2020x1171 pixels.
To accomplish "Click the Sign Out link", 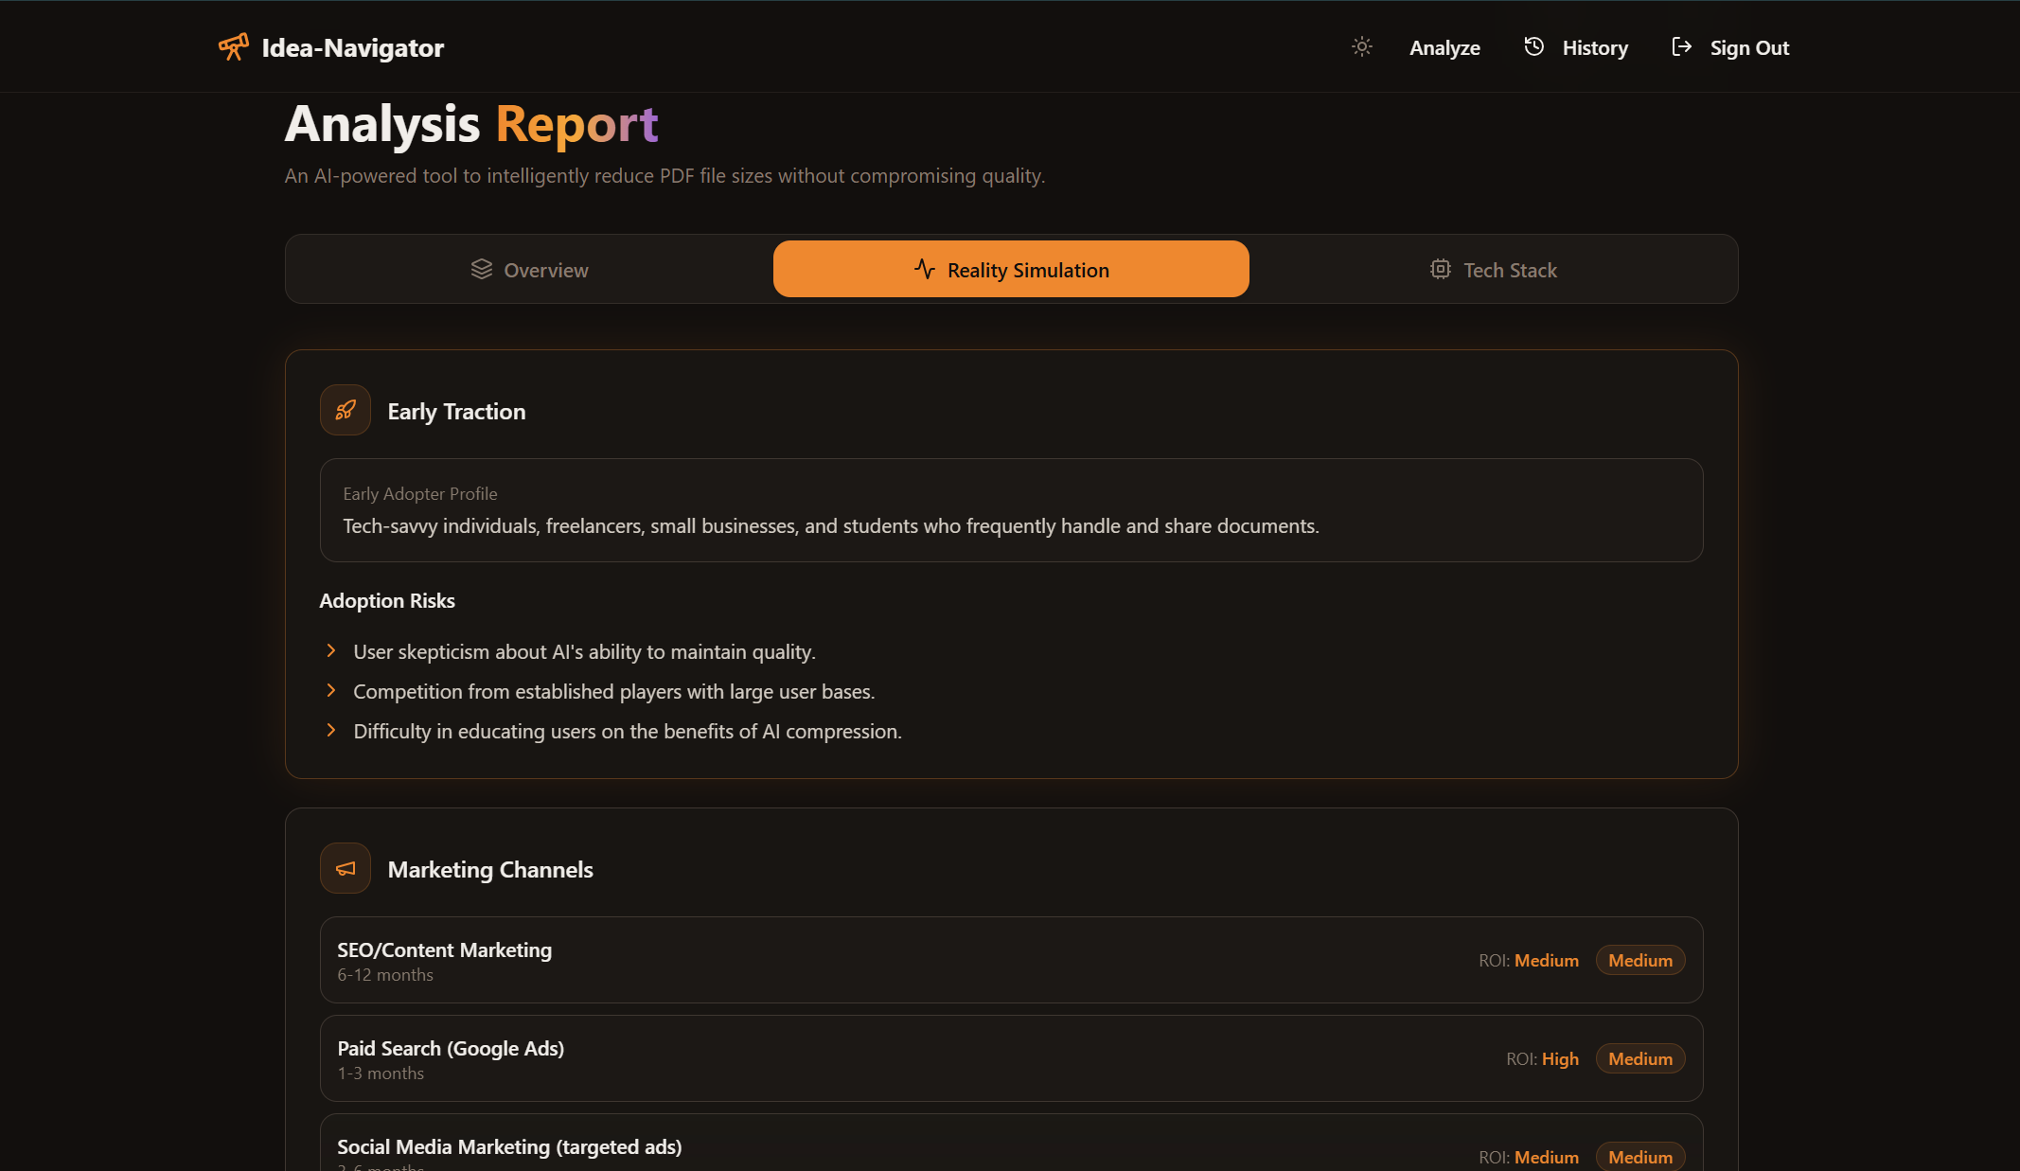I will click(1748, 48).
